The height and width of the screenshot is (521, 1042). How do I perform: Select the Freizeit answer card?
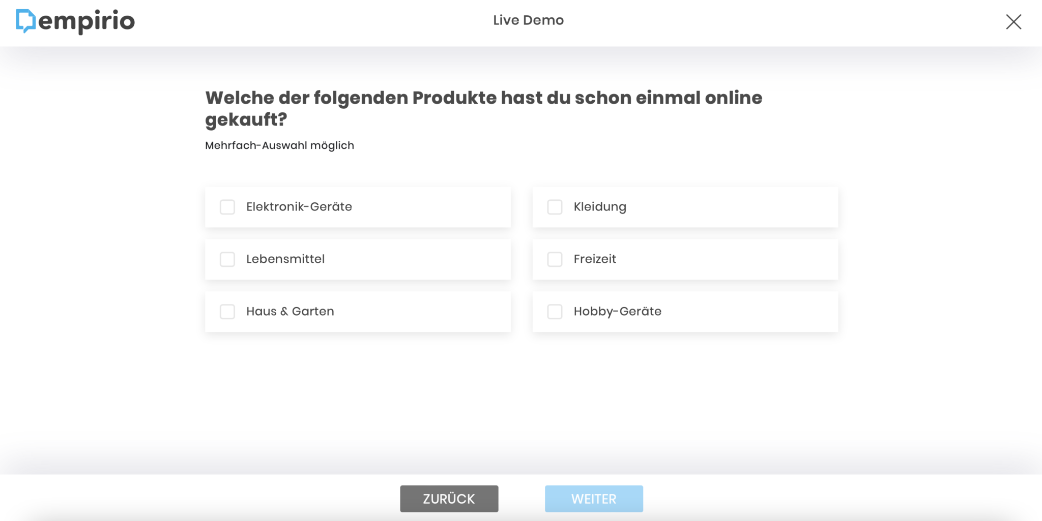[685, 259]
